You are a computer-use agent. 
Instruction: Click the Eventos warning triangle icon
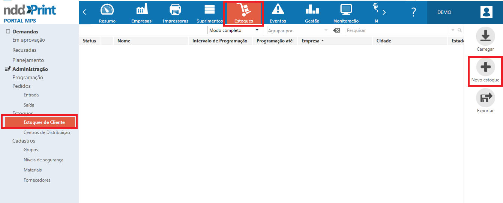point(278,10)
